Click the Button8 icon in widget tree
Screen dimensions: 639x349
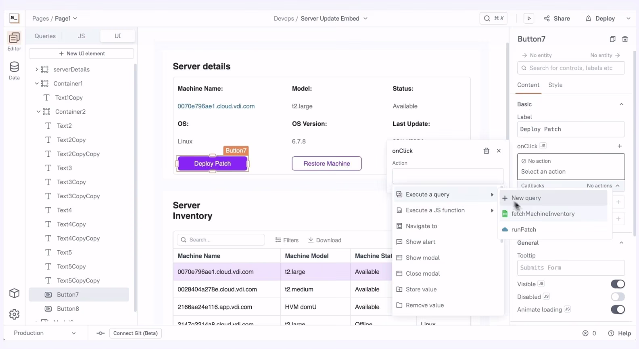click(x=48, y=309)
